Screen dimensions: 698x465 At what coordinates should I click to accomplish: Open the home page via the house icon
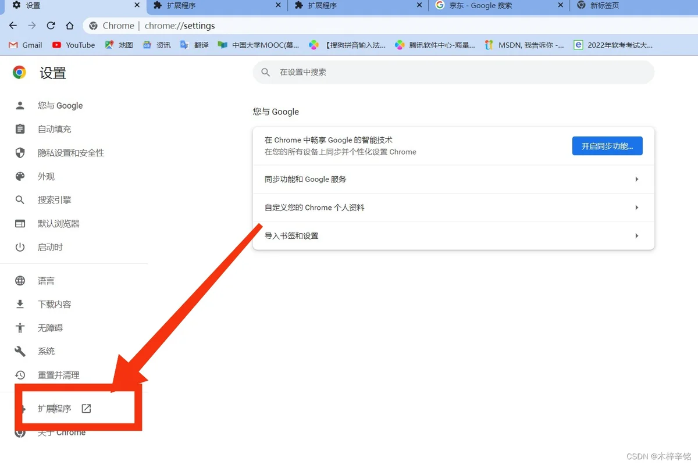pos(70,26)
